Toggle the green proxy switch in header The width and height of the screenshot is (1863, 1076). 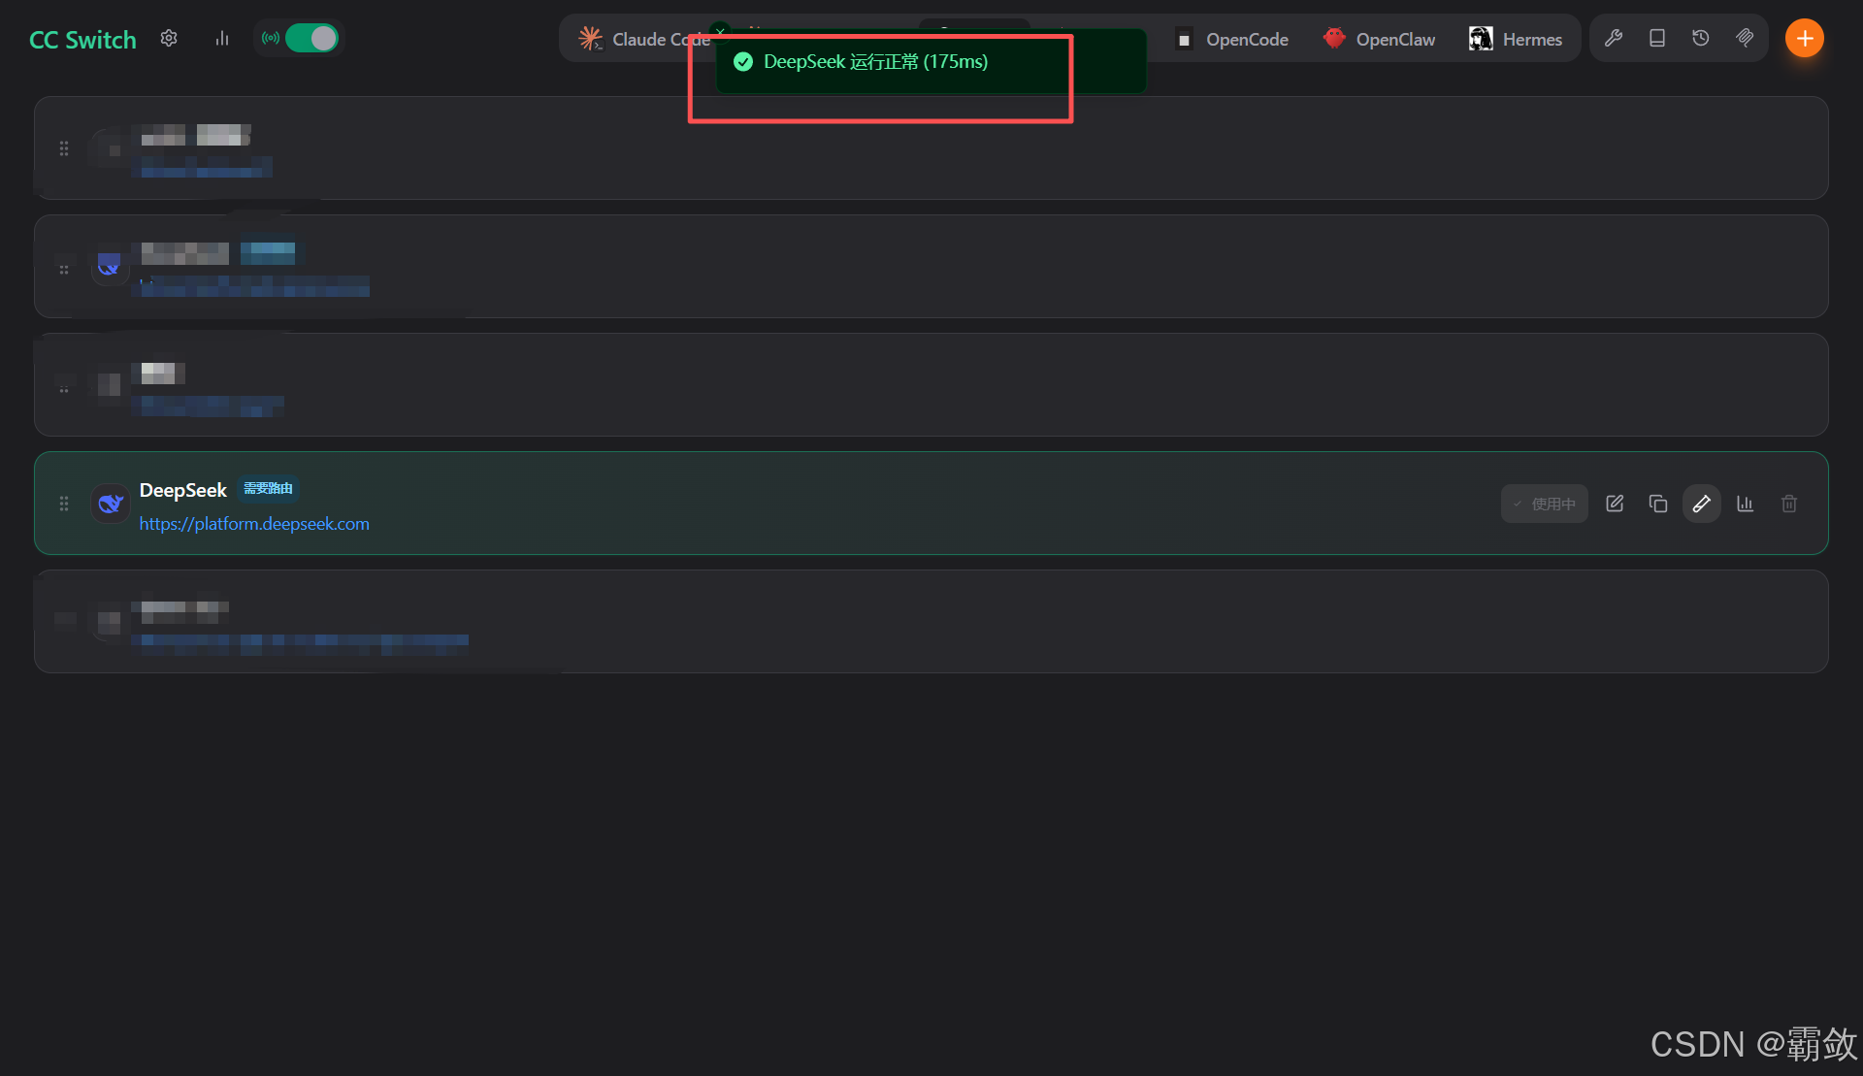coord(311,38)
